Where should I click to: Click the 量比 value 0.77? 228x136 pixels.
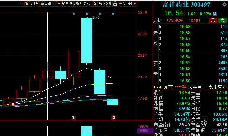point(223,109)
